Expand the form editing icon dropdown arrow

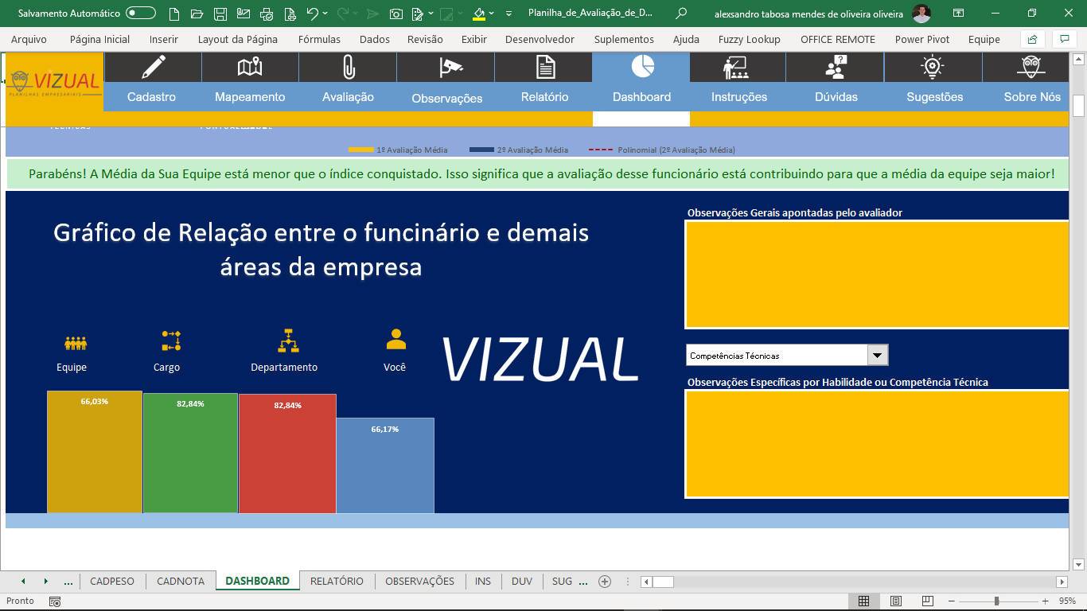431,14
